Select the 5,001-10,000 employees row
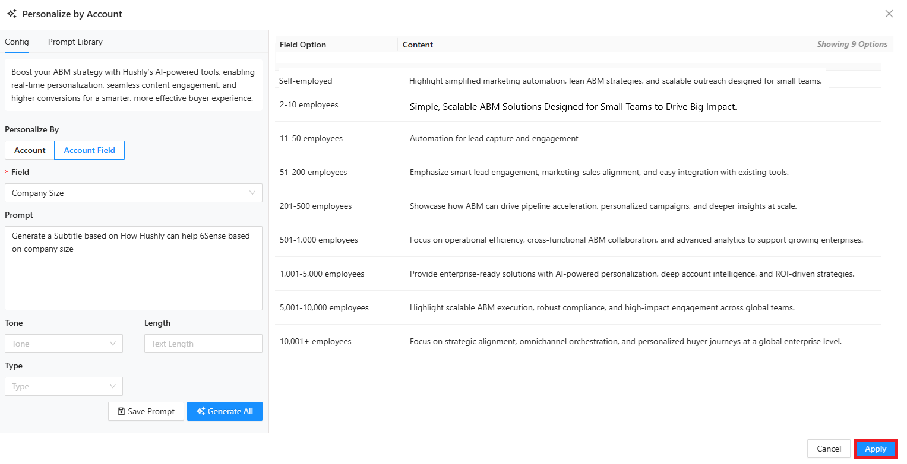Image resolution: width=907 pixels, height=464 pixels. click(578, 307)
